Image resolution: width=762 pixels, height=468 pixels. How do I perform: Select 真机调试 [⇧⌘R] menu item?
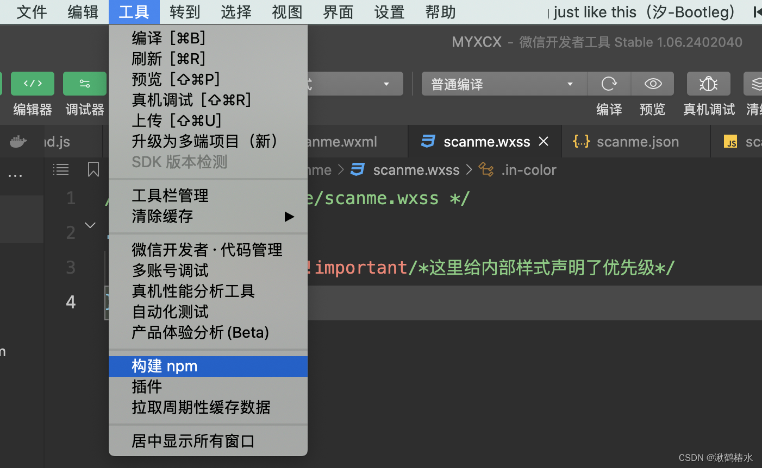coord(208,100)
